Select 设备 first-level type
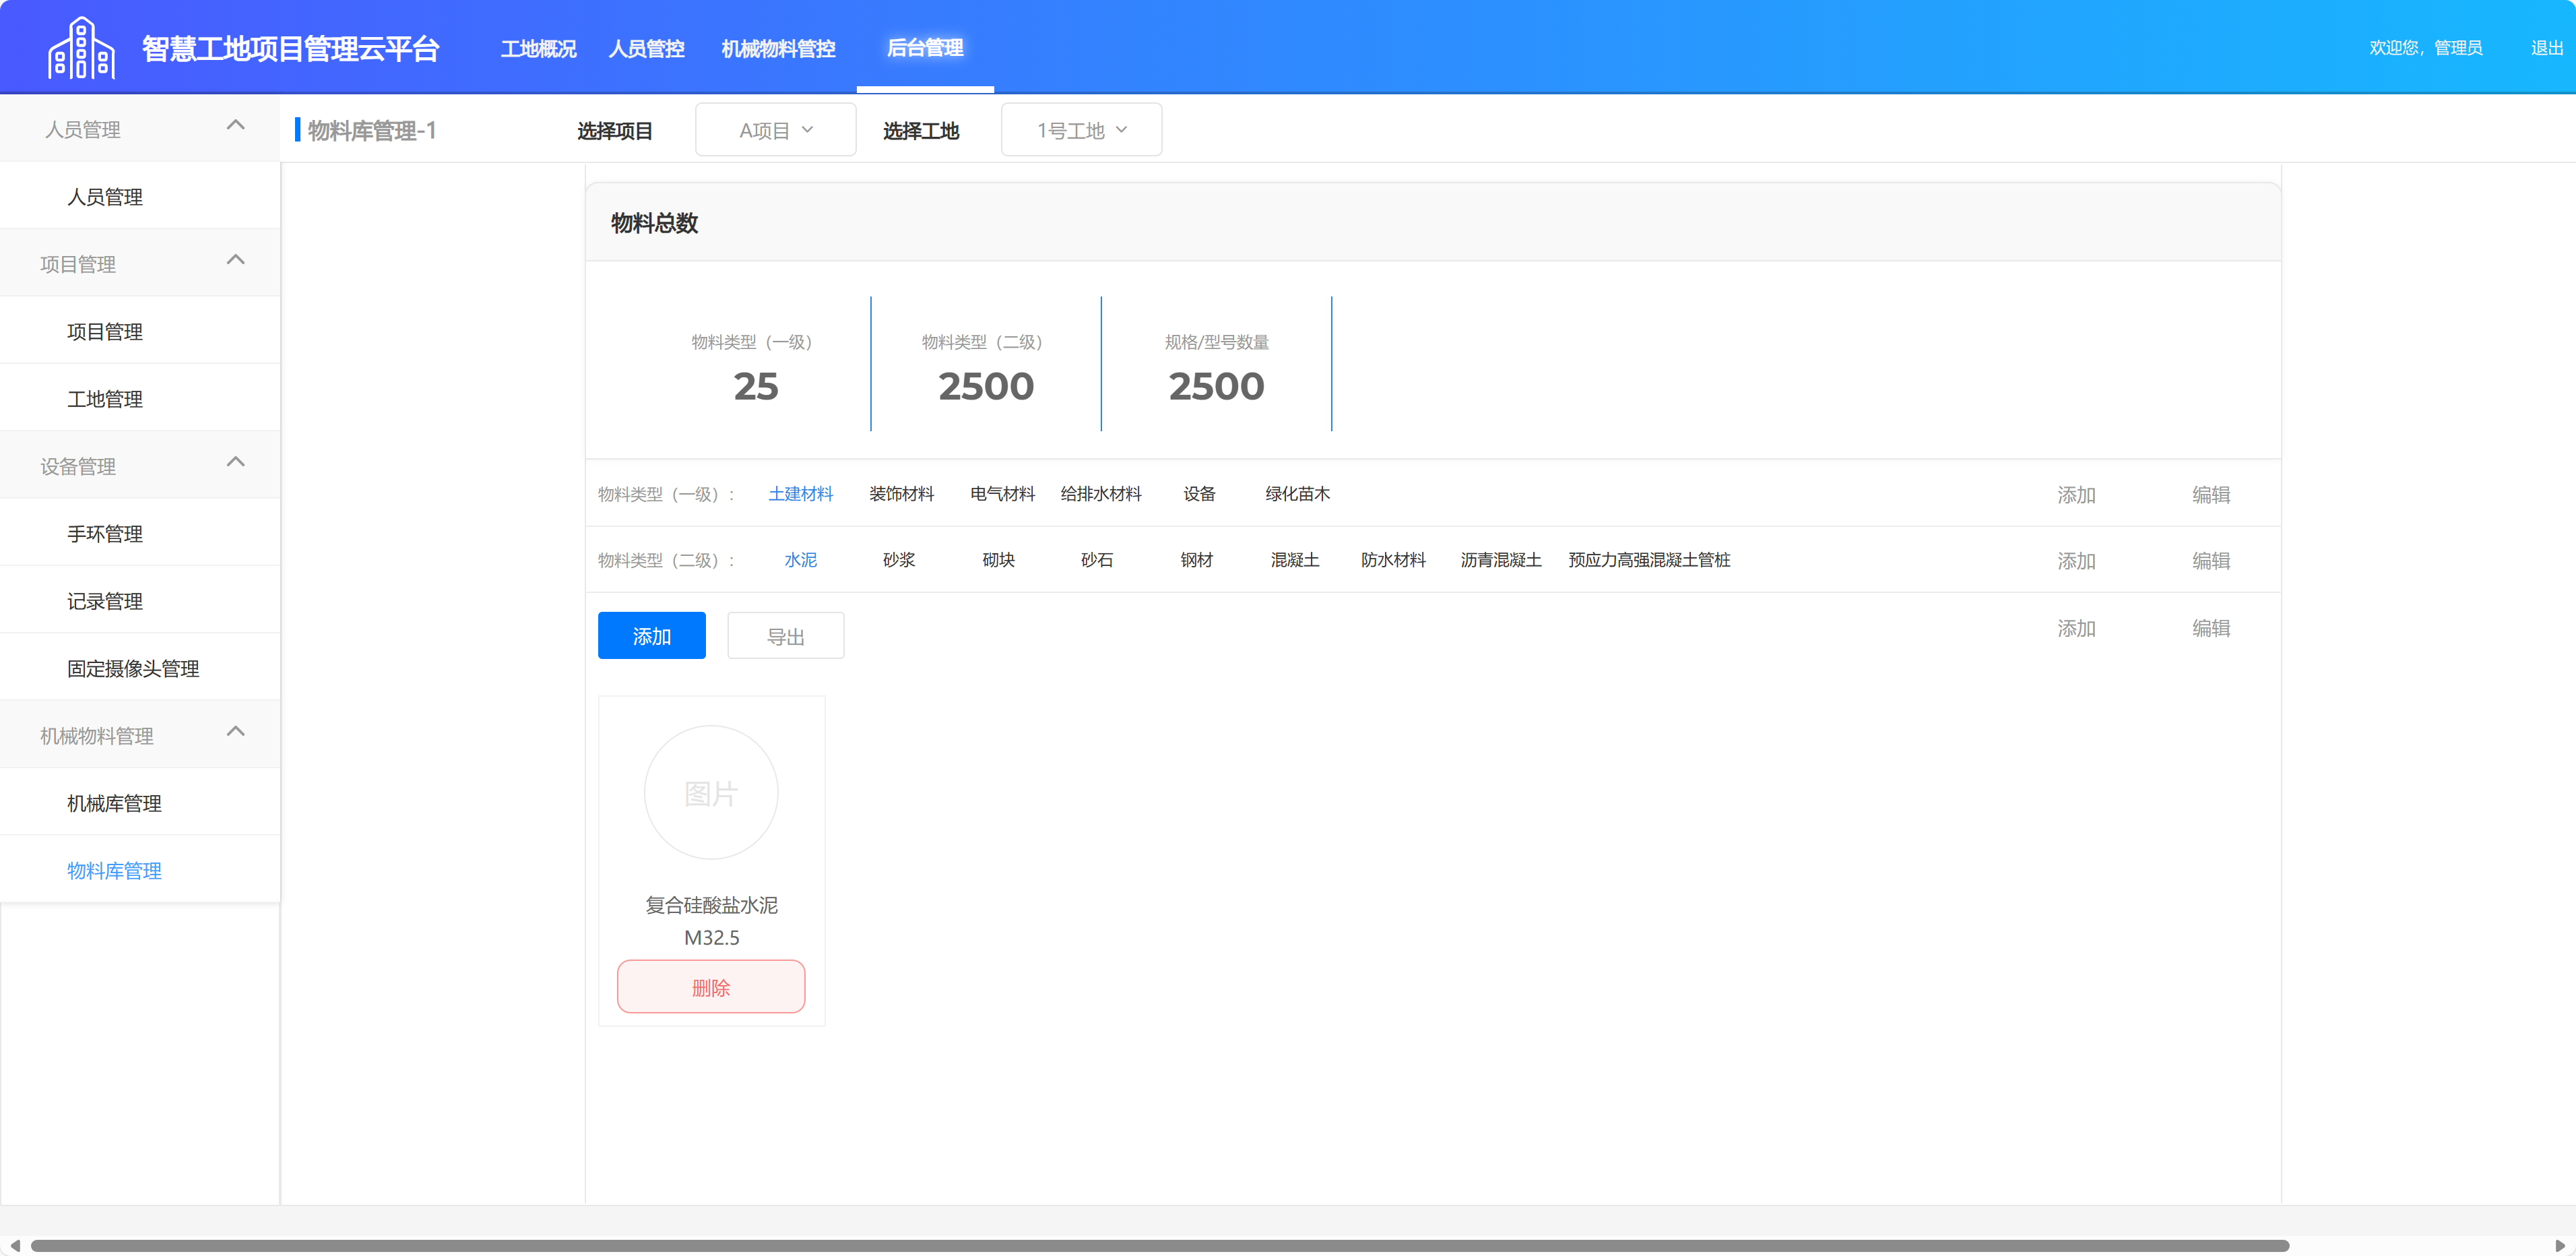2576x1256 pixels. coord(1199,494)
